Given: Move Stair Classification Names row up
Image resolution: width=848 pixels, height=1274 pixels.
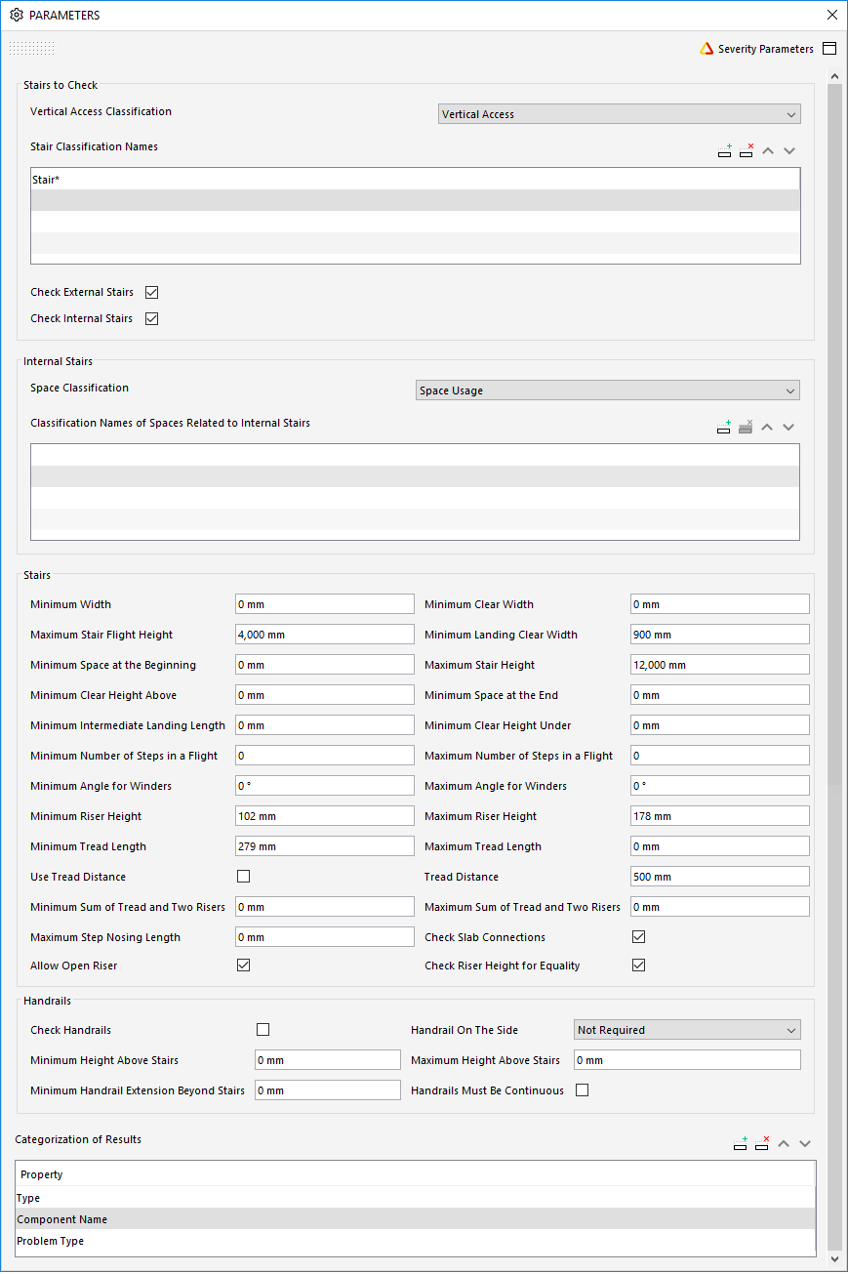Looking at the screenshot, I should pyautogui.click(x=768, y=150).
